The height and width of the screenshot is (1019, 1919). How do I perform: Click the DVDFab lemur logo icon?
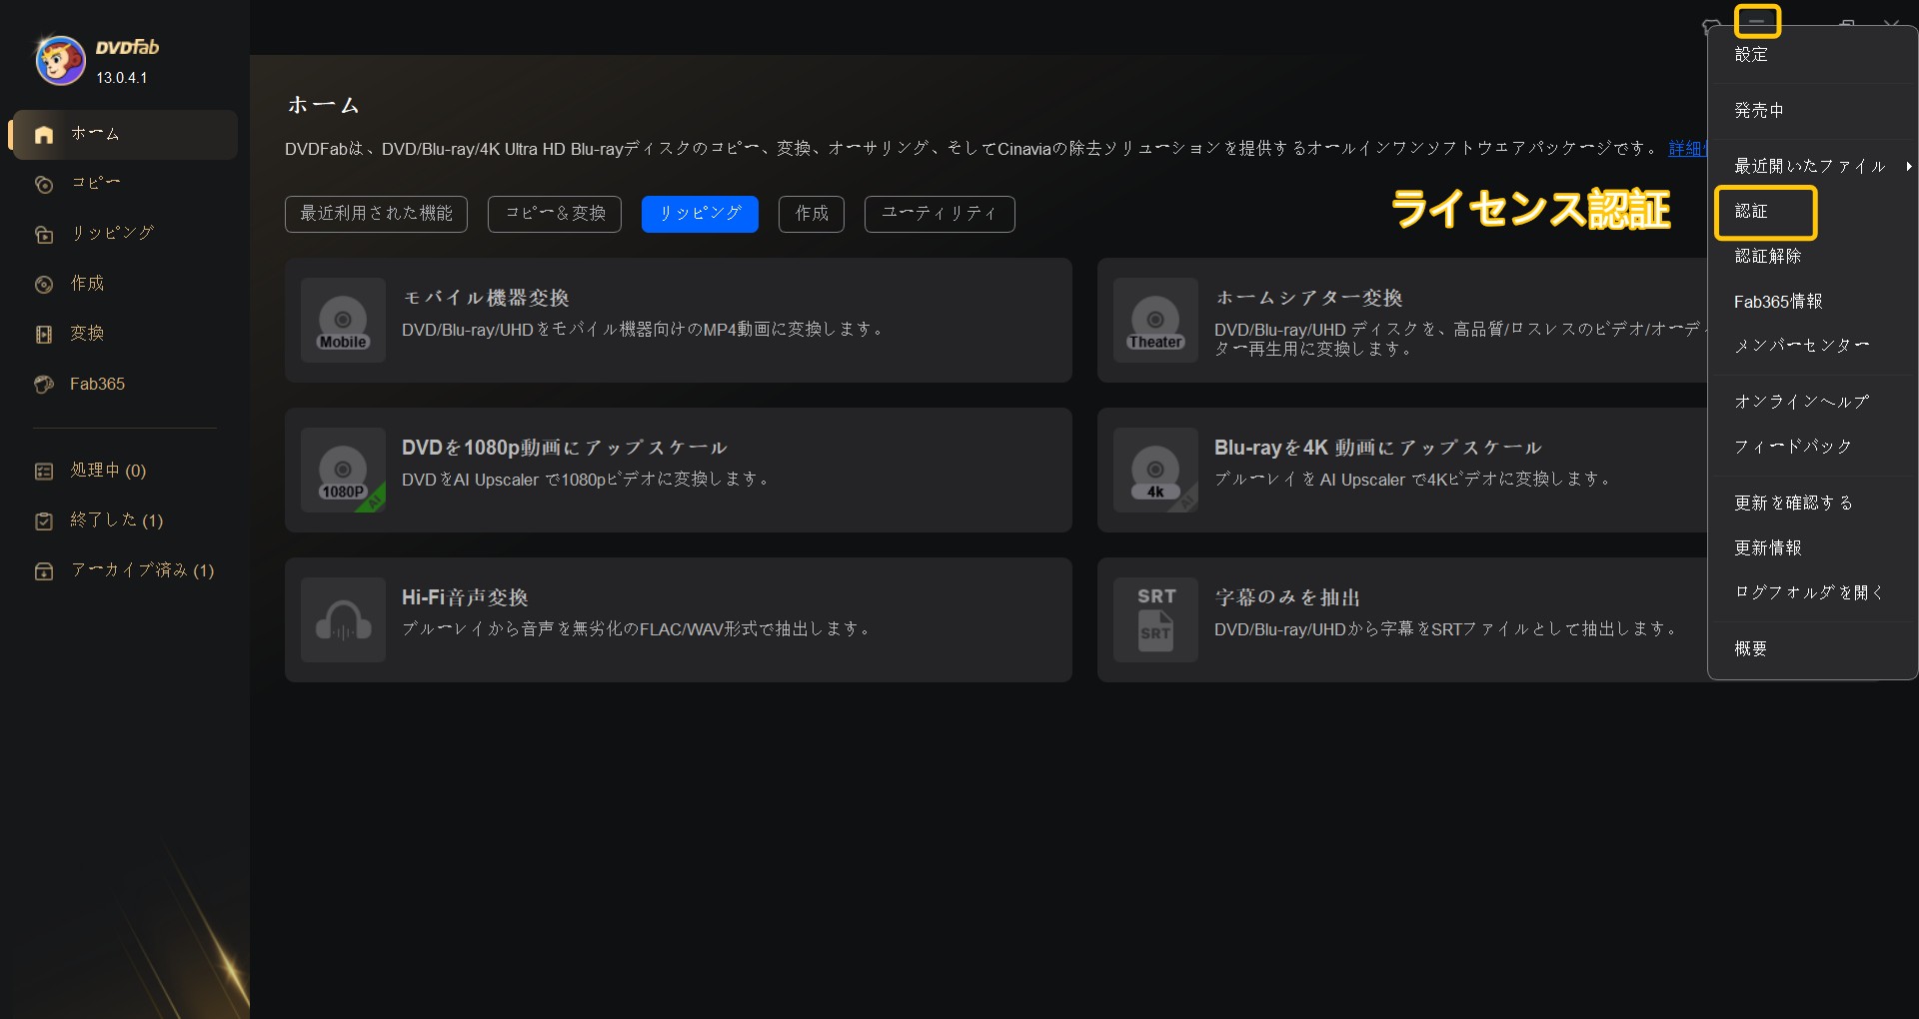pos(60,61)
